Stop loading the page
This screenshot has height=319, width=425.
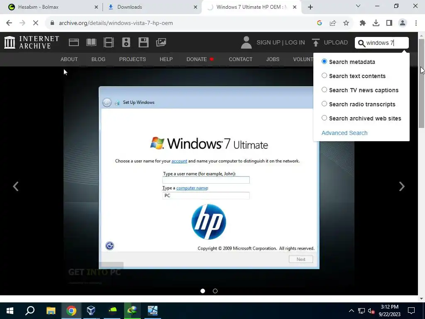tap(36, 23)
